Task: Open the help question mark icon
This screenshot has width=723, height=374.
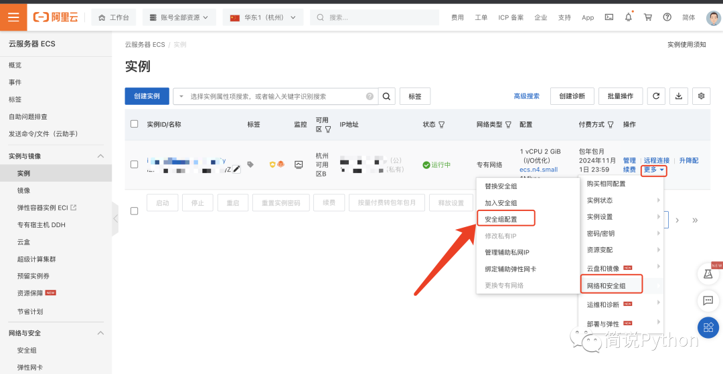Action: click(x=667, y=17)
